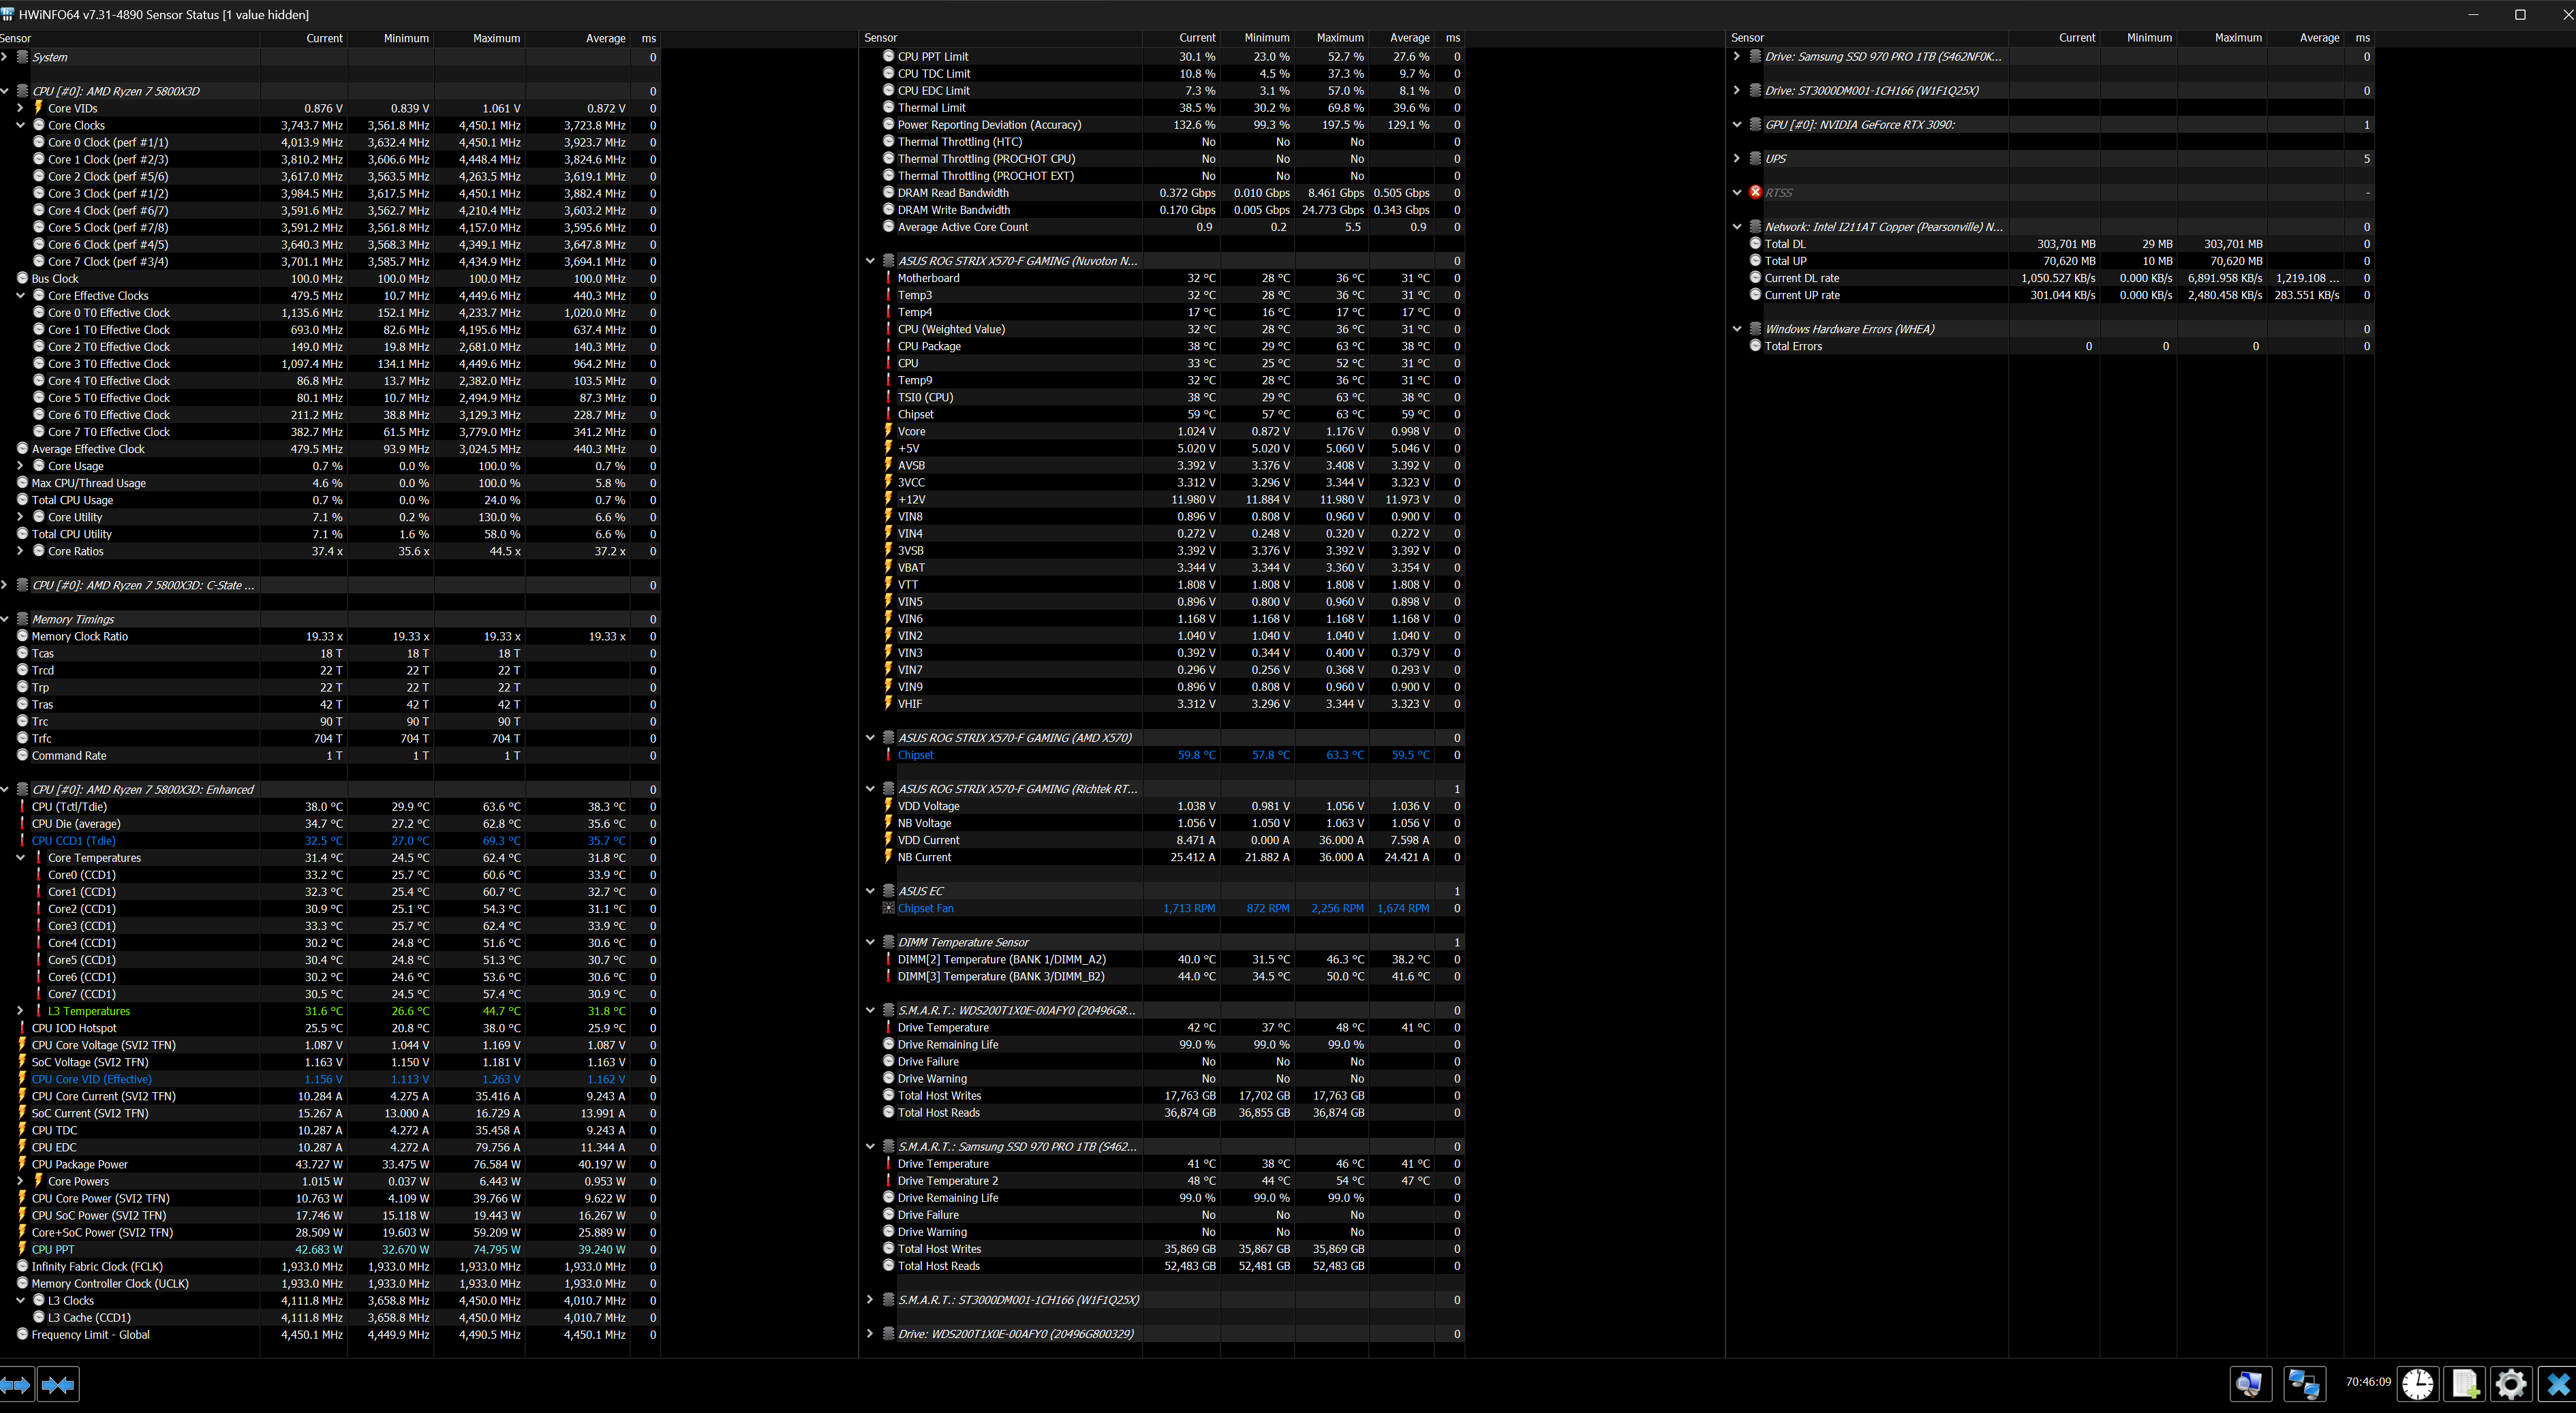This screenshot has width=2576, height=1413.
Task: Click the lightning icon beside VDD Voltage
Action: (888, 806)
